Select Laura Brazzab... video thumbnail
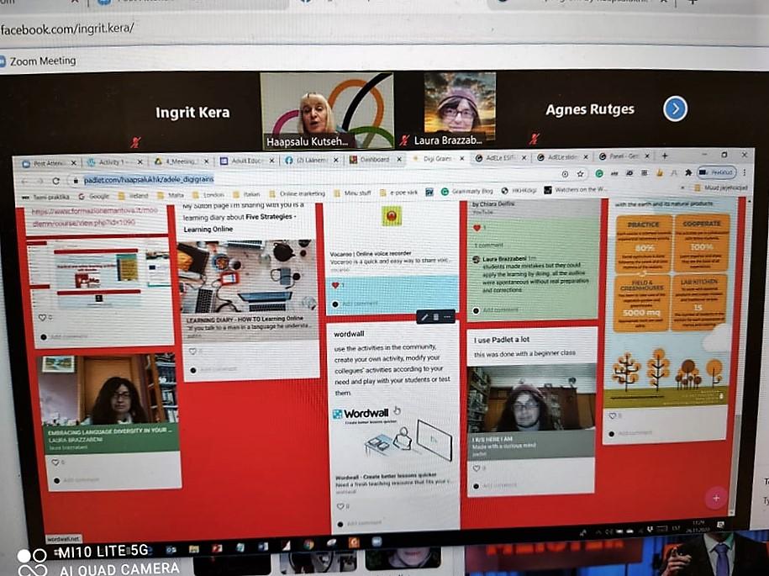Viewport: 769px width, 576px height. (x=460, y=109)
